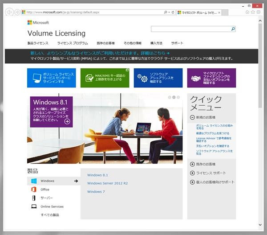
Task: Open a new blank browser tab
Action: pyautogui.click(x=225, y=12)
